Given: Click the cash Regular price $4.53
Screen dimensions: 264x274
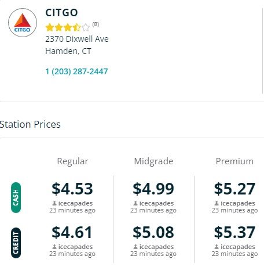Looking at the screenshot, I should click(72, 189).
